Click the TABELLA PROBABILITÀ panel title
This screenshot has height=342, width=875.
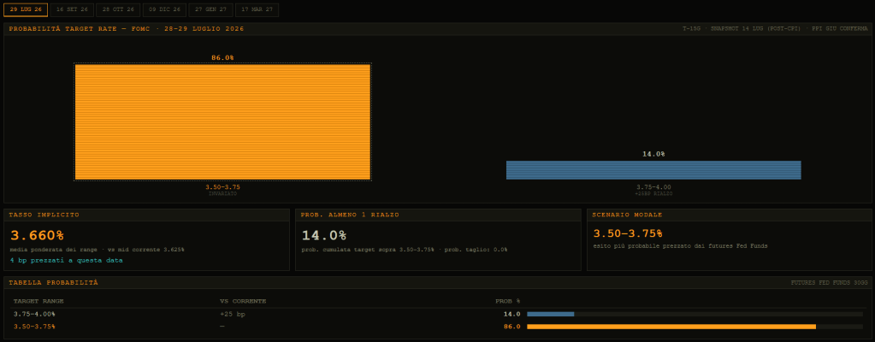tap(53, 283)
